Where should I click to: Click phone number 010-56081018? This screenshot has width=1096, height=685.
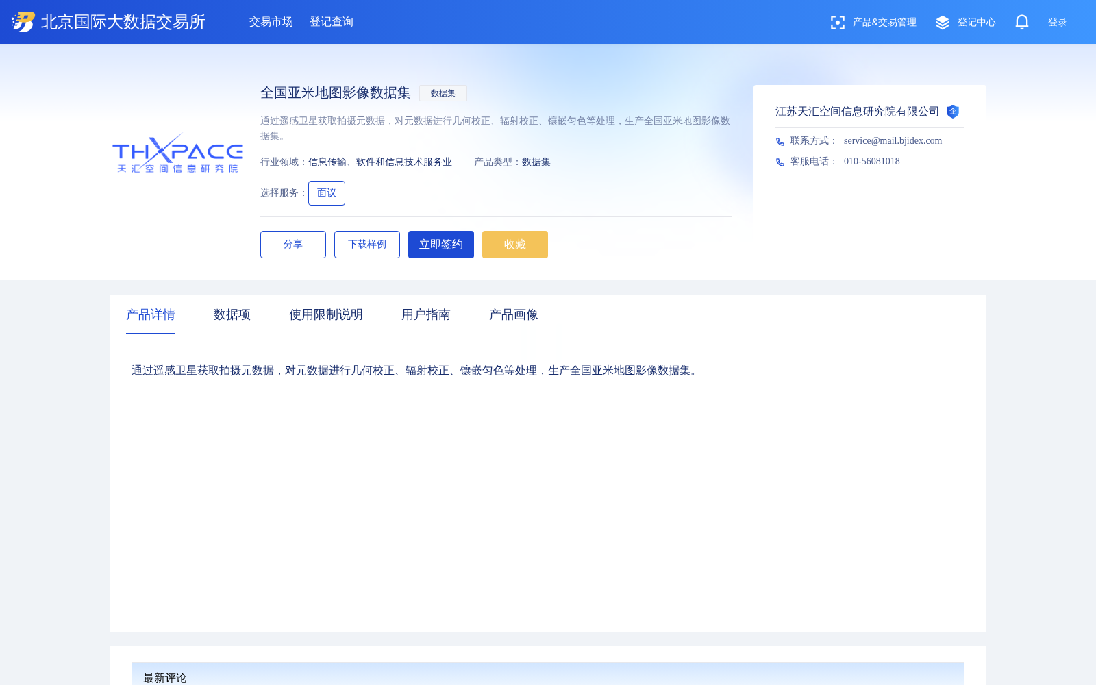pos(872,162)
